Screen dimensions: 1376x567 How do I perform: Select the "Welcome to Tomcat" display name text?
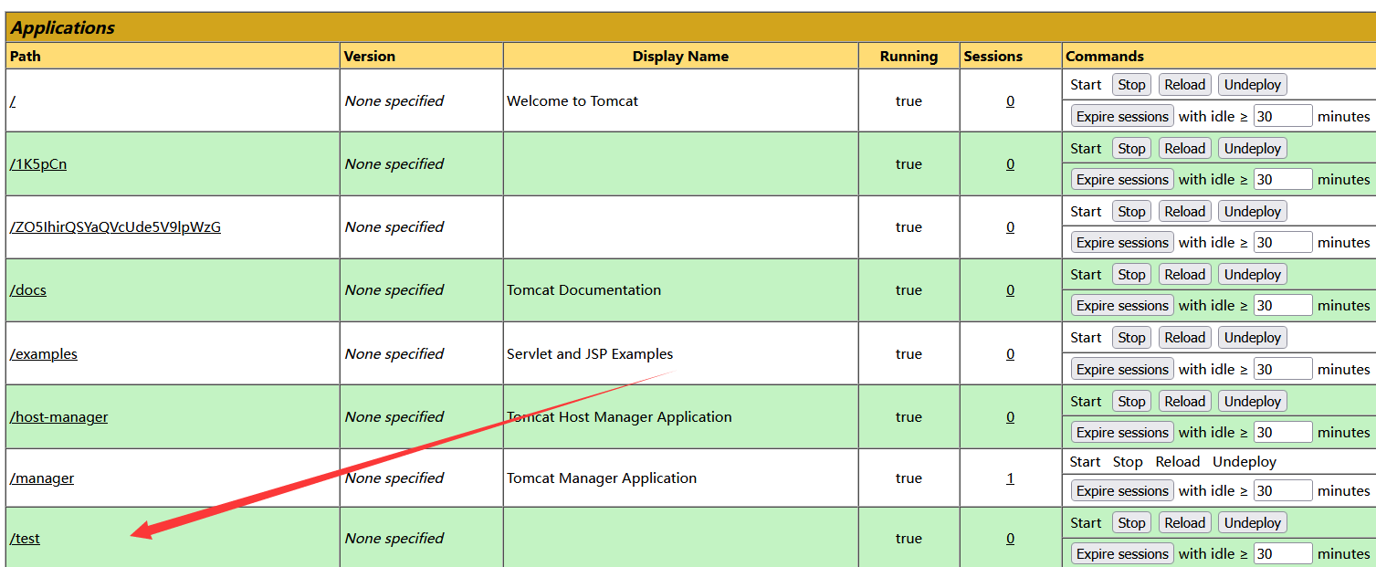coord(572,101)
